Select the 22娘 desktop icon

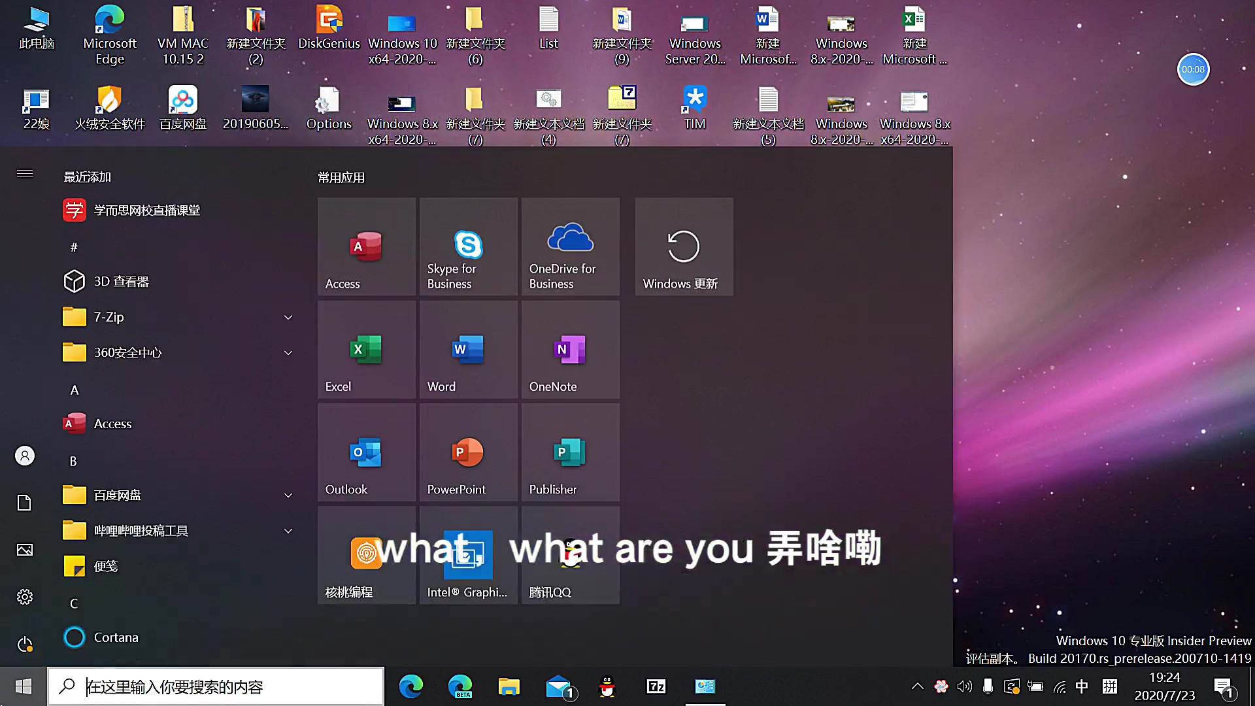pyautogui.click(x=37, y=109)
